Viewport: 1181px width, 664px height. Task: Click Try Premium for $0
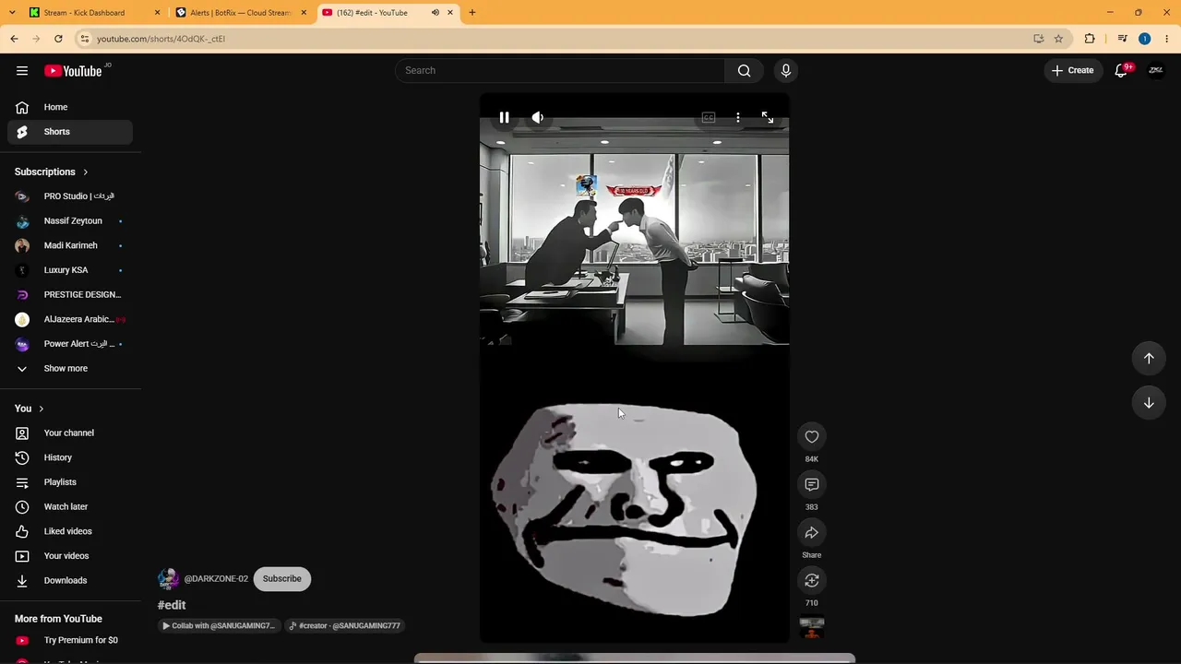click(x=70, y=641)
